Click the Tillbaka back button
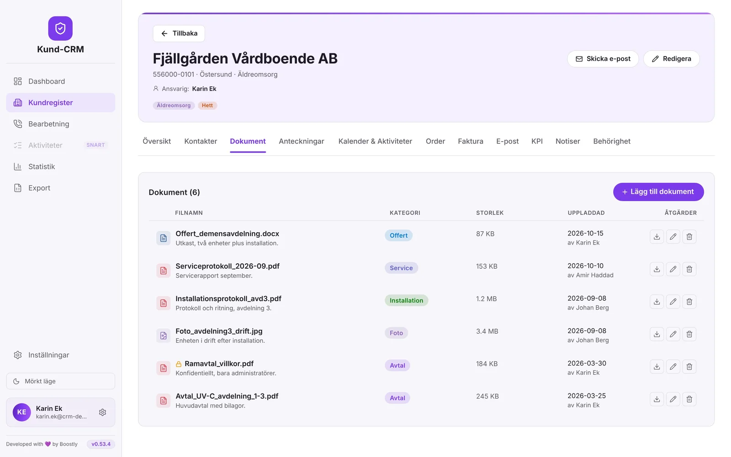 (179, 33)
